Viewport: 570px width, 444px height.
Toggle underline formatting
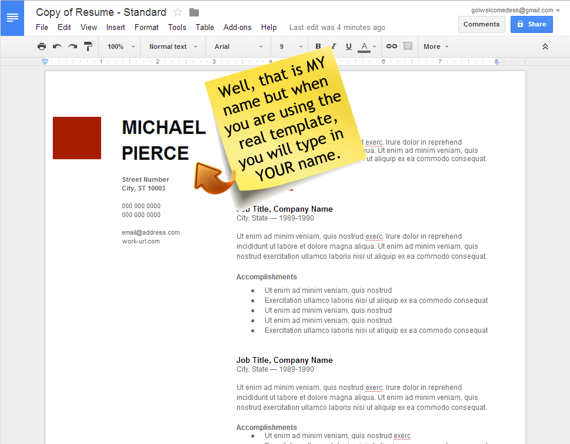pos(349,46)
